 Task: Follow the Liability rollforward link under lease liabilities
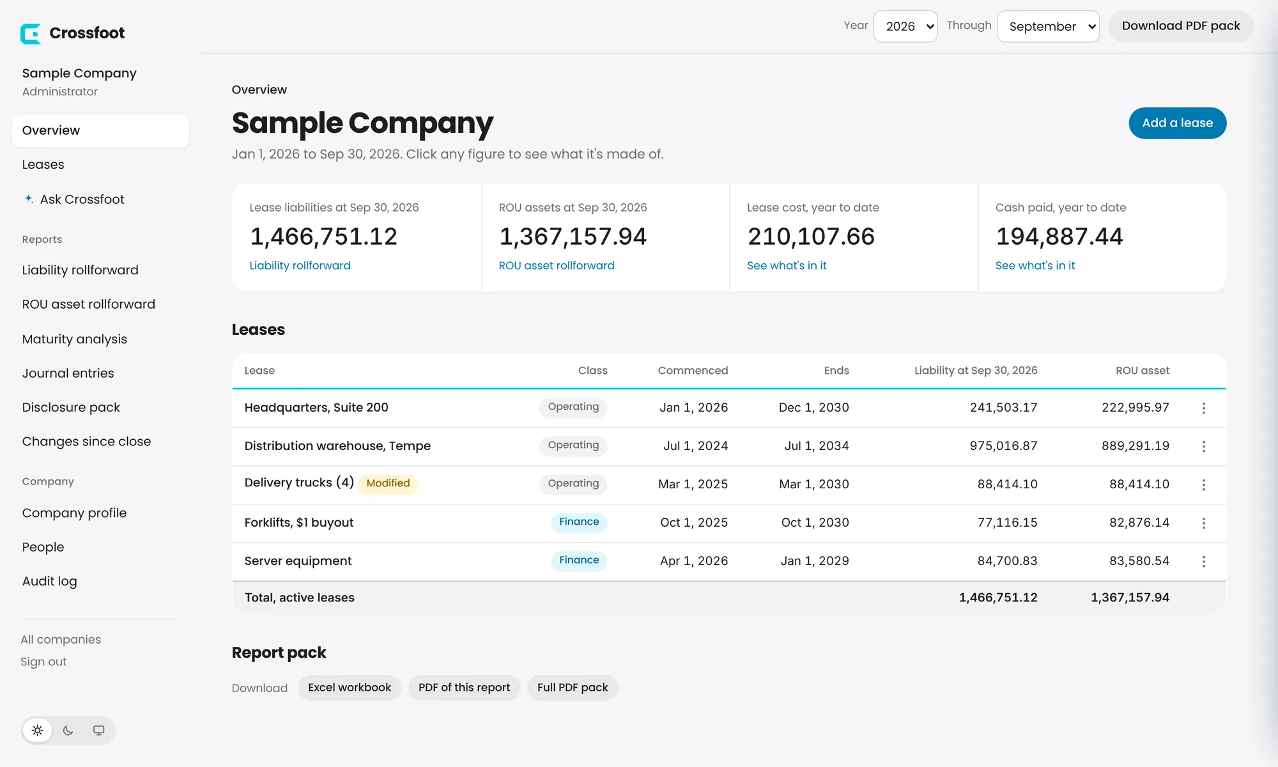pyautogui.click(x=300, y=265)
